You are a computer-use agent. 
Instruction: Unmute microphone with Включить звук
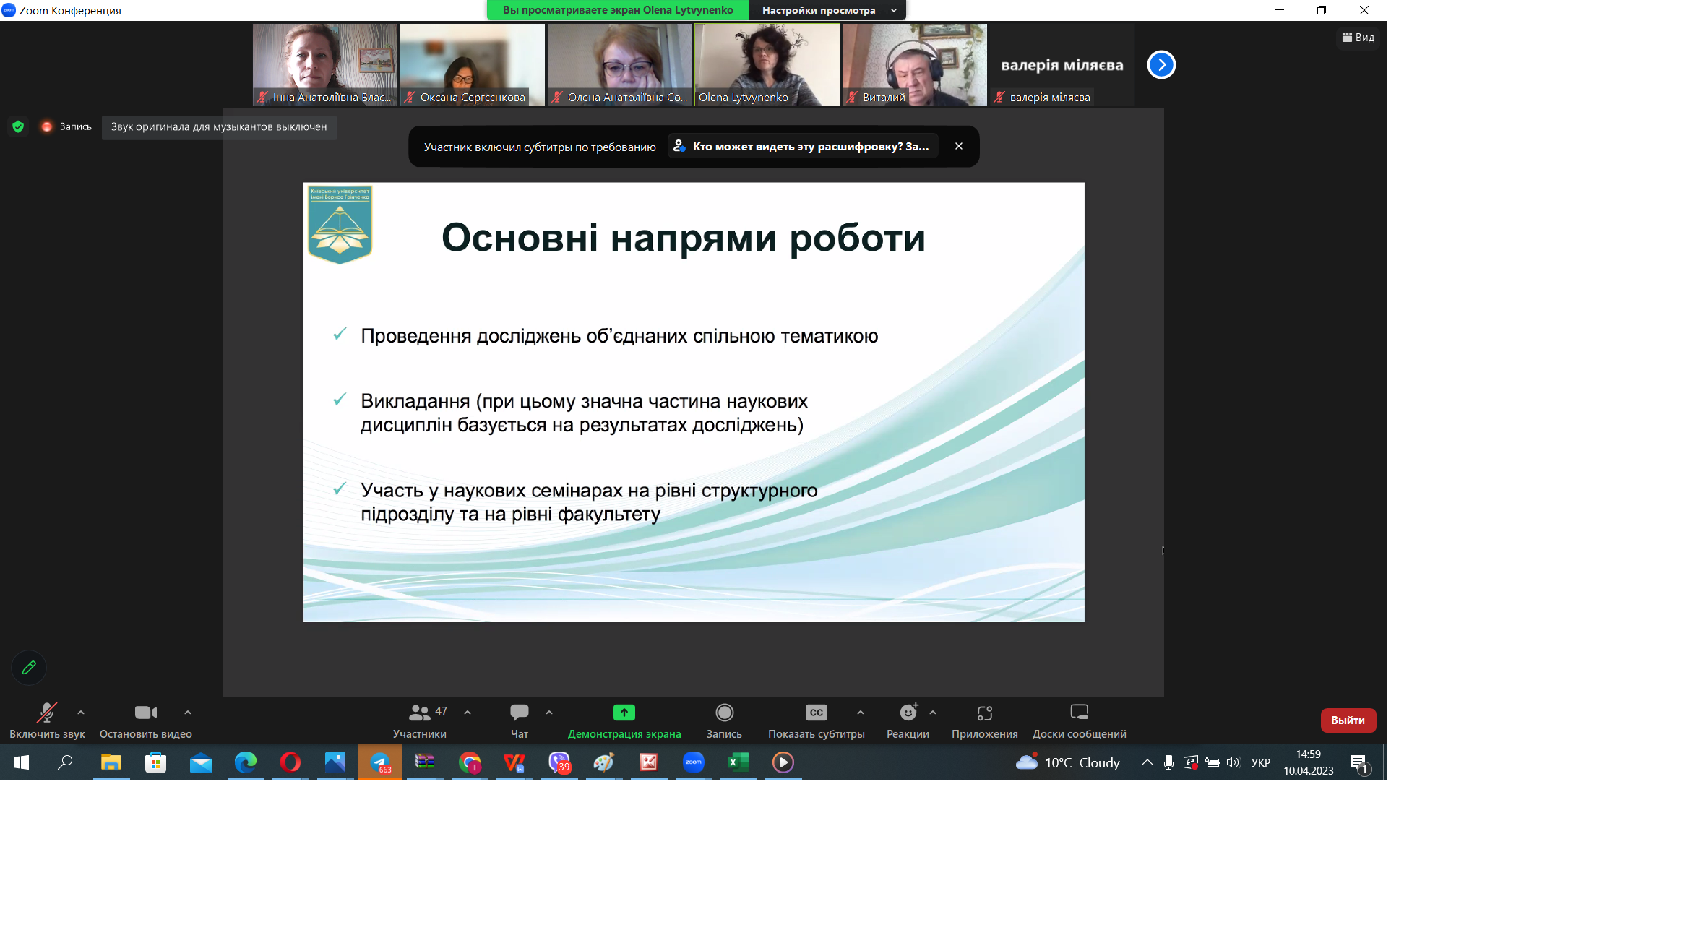tap(47, 713)
